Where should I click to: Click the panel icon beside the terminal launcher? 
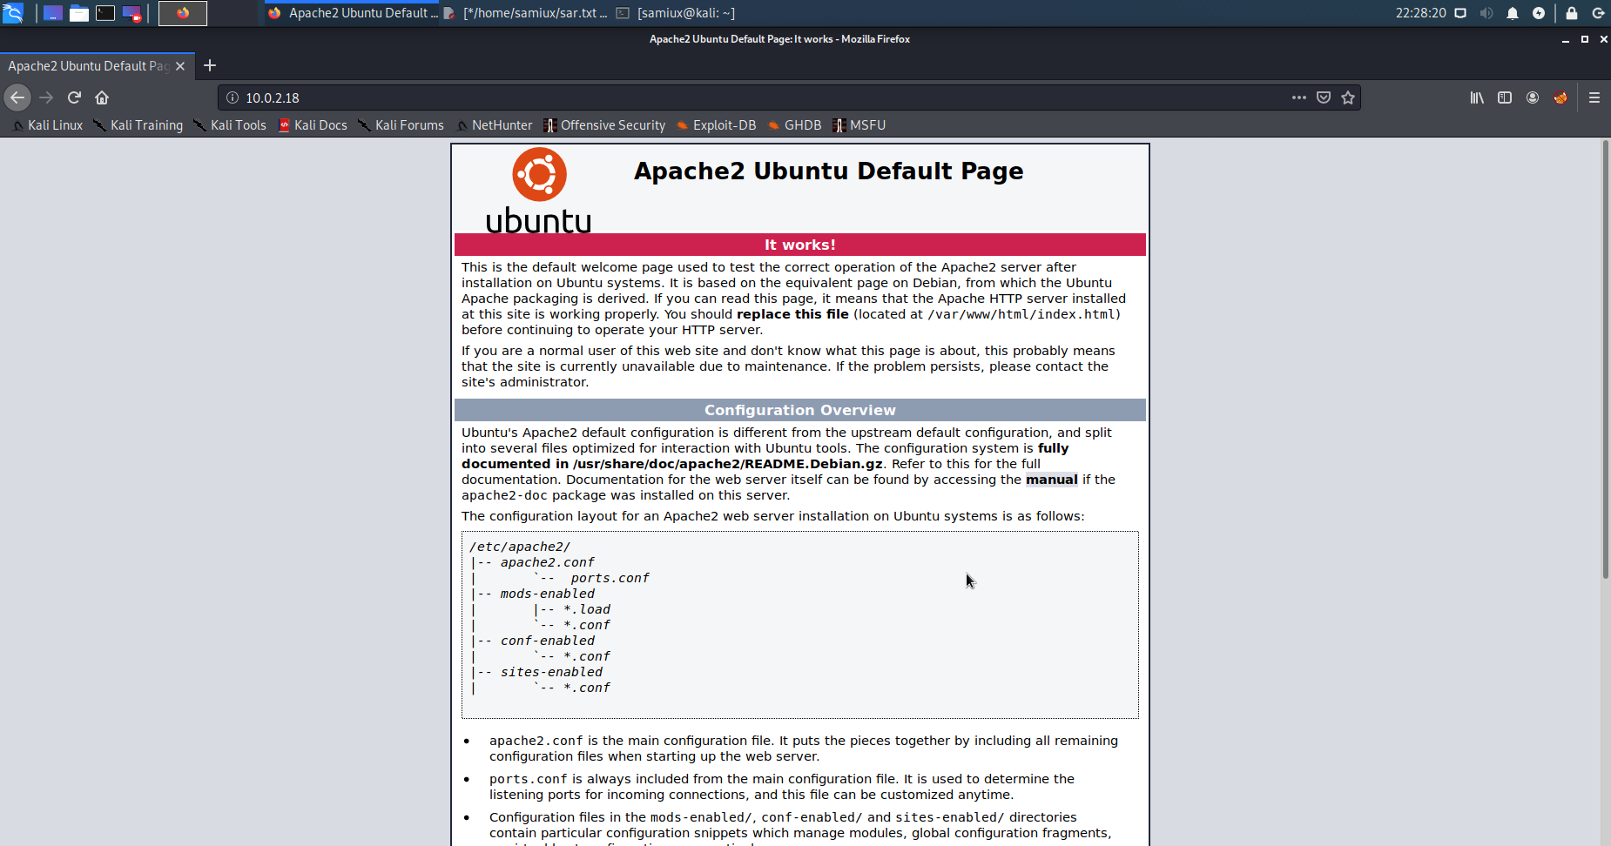pyautogui.click(x=131, y=13)
